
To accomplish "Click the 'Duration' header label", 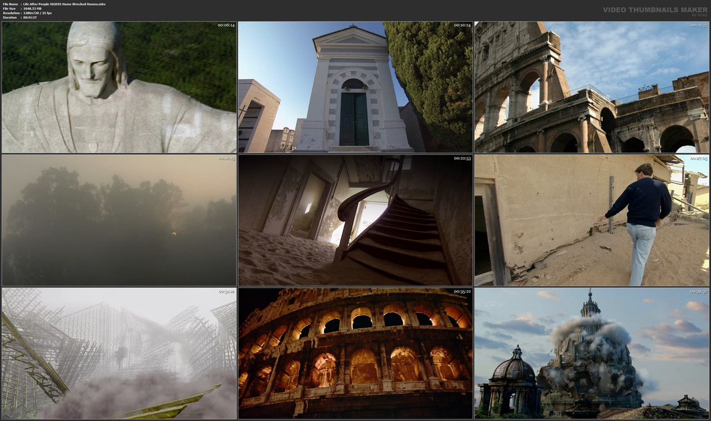I will [x=10, y=17].
